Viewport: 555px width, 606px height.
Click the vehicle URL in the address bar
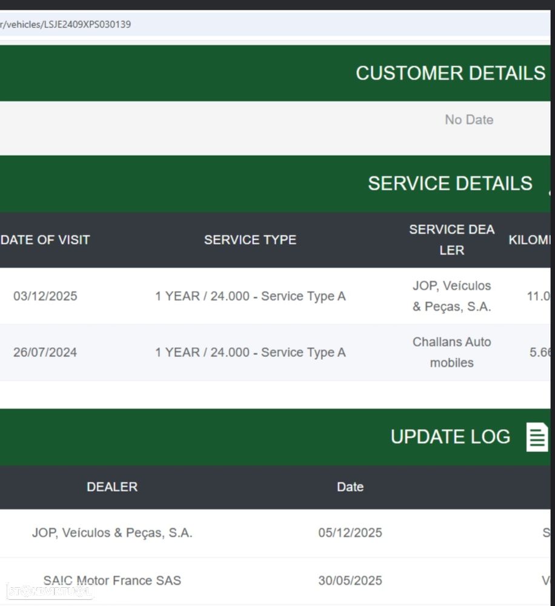click(65, 25)
